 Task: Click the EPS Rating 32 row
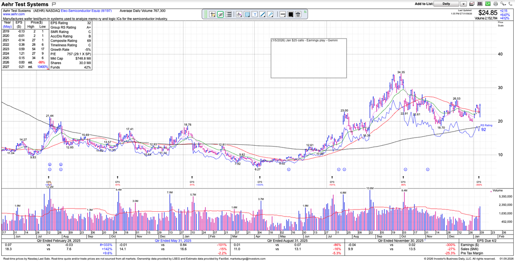[x=70, y=23]
